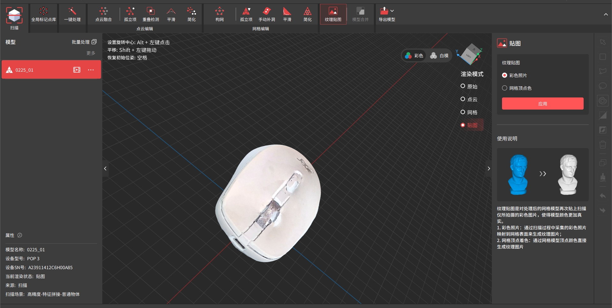Image resolution: width=612 pixels, height=308 pixels.
Task: Export the model (导出模型)
Action: 387,15
